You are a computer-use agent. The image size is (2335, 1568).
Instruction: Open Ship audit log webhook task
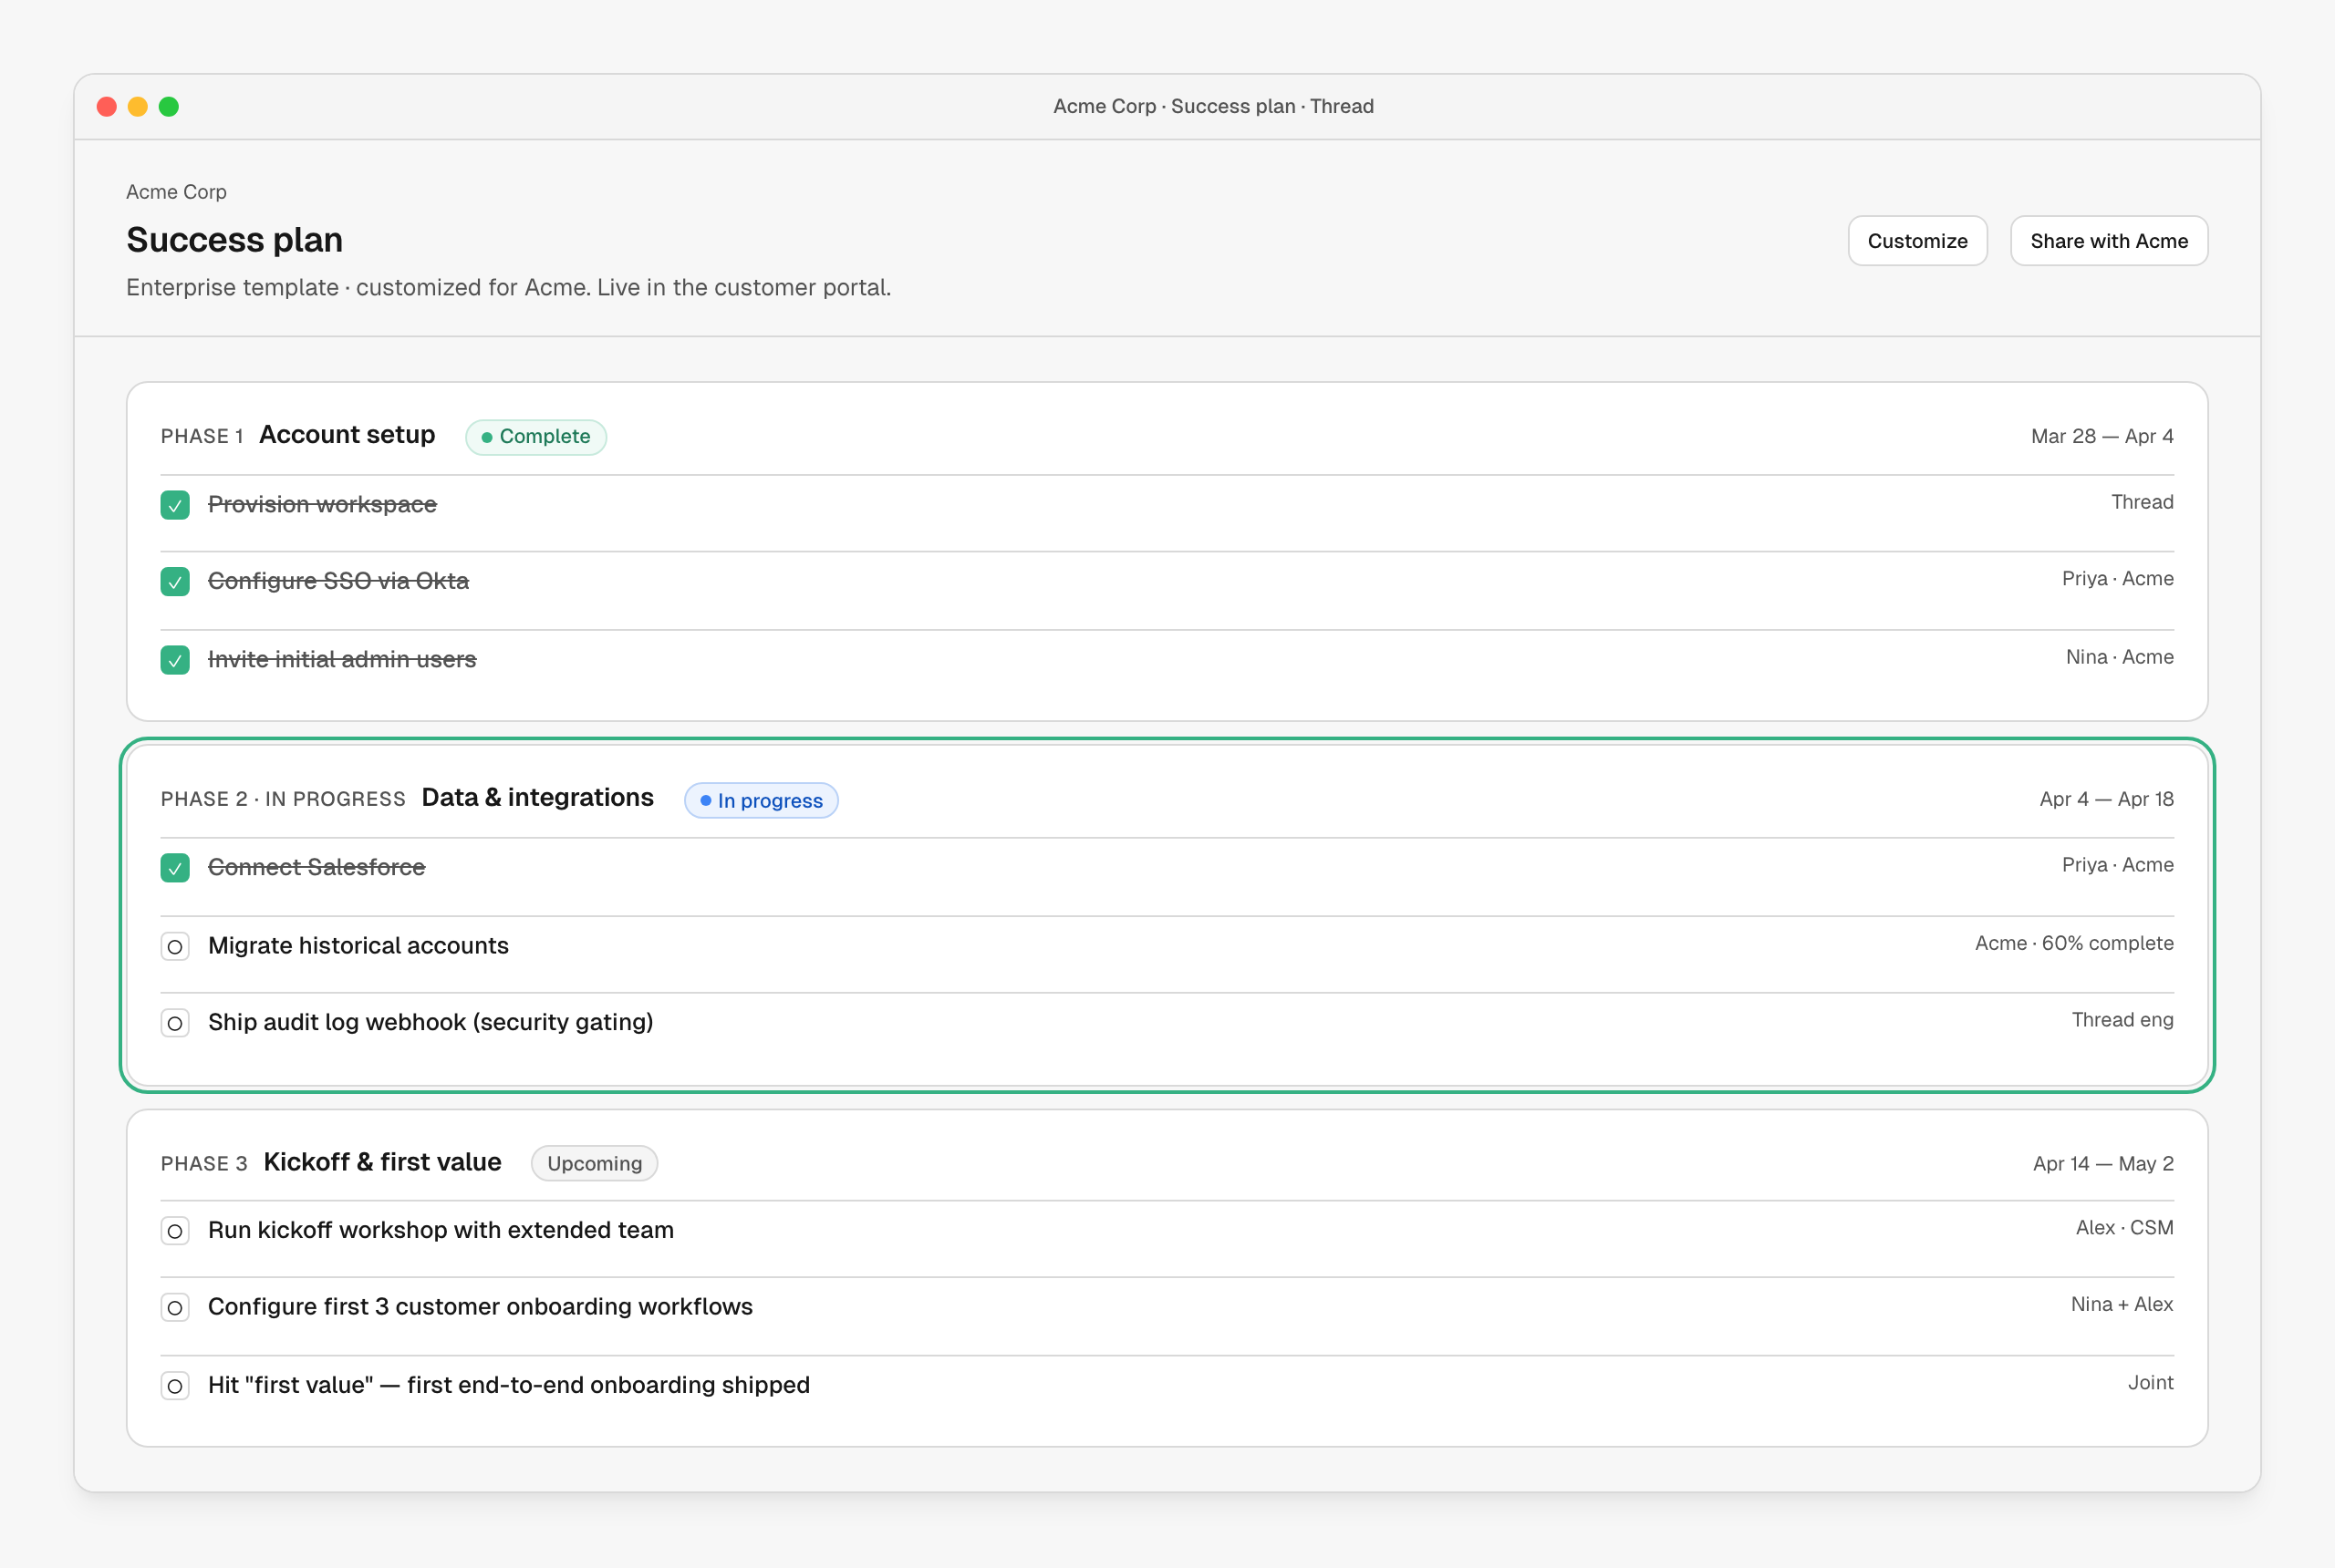pos(431,1022)
